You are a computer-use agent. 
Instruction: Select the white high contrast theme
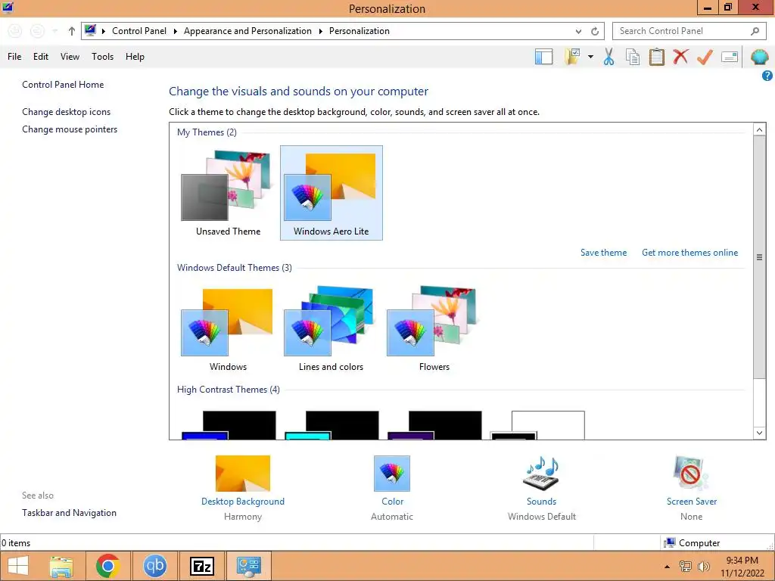tap(538, 425)
